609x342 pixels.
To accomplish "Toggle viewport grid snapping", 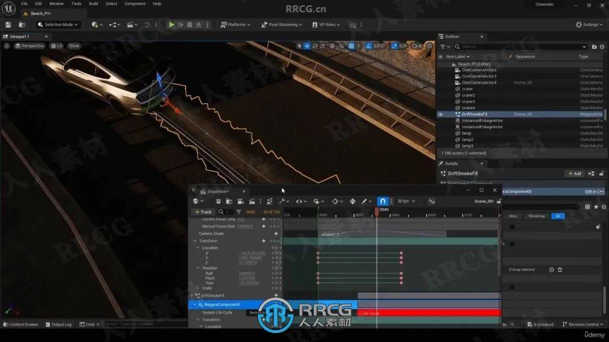I will pyautogui.click(x=351, y=46).
